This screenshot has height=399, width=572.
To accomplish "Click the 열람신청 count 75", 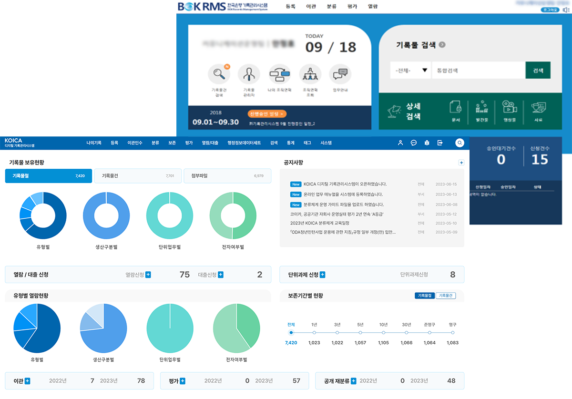I will (x=184, y=275).
